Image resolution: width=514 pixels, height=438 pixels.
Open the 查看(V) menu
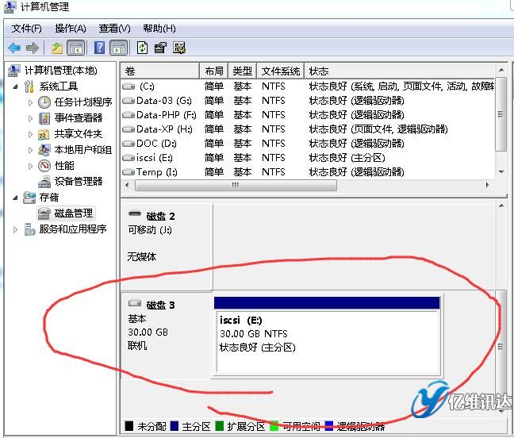[x=114, y=29]
